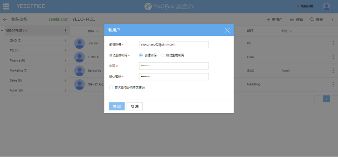Open row options for Joe Tan
This screenshot has width=338, height=157.
click(x=333, y=43)
